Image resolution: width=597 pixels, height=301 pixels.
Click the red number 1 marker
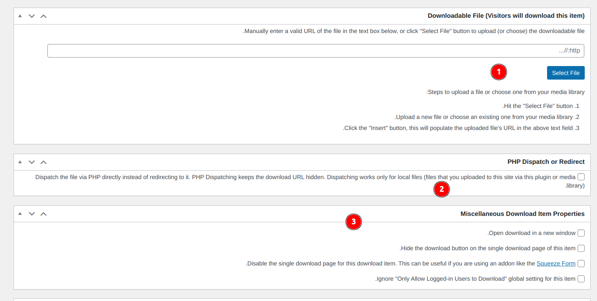click(498, 72)
